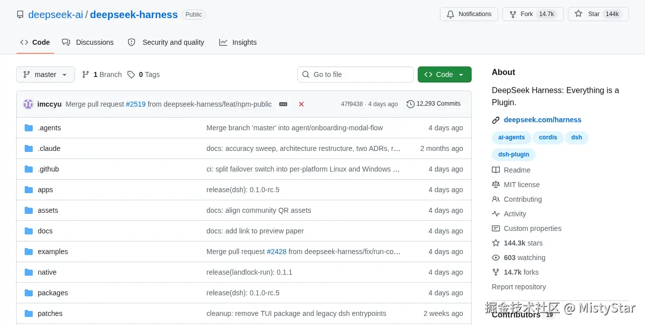Open the Activity link
Image resolution: width=645 pixels, height=325 pixels.
click(515, 214)
